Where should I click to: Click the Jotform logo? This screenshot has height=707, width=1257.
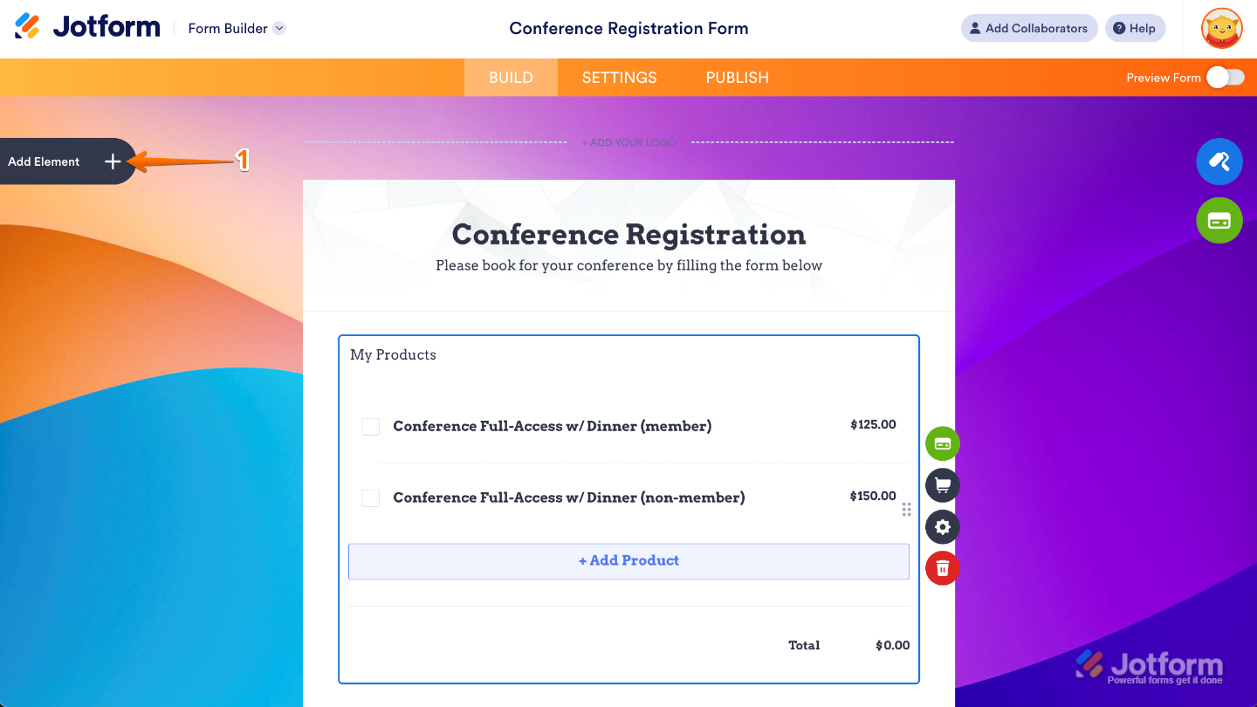(x=86, y=26)
